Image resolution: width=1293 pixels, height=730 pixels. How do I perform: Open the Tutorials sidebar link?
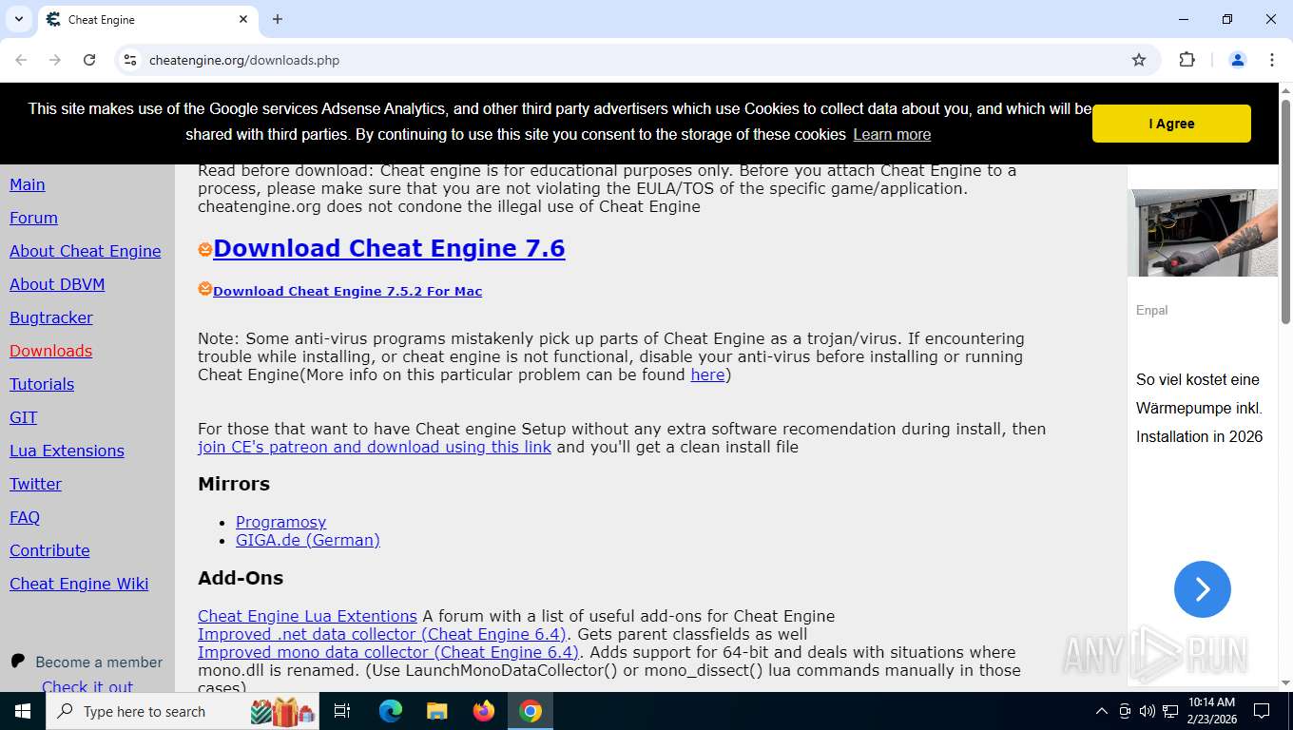point(42,384)
